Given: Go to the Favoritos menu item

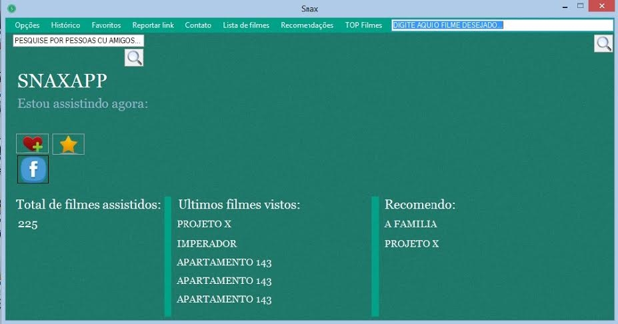Looking at the screenshot, I should 106,25.
